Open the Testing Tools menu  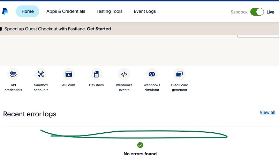110,11
